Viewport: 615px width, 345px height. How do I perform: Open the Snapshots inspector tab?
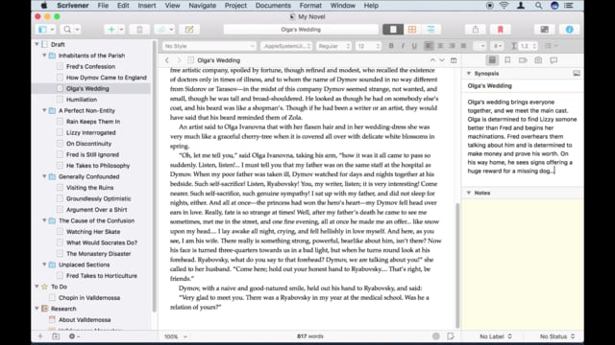click(538, 60)
